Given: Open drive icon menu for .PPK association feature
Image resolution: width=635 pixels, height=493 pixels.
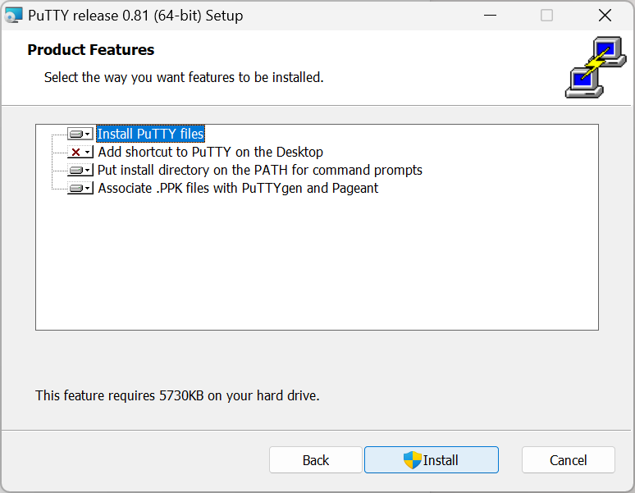Looking at the screenshot, I should point(80,189).
